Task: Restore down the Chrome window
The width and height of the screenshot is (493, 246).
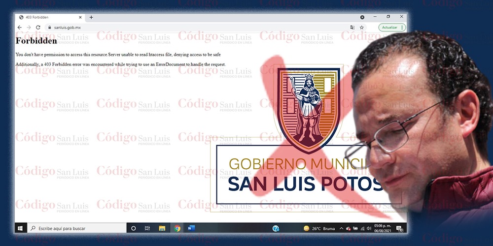Action: (388, 17)
